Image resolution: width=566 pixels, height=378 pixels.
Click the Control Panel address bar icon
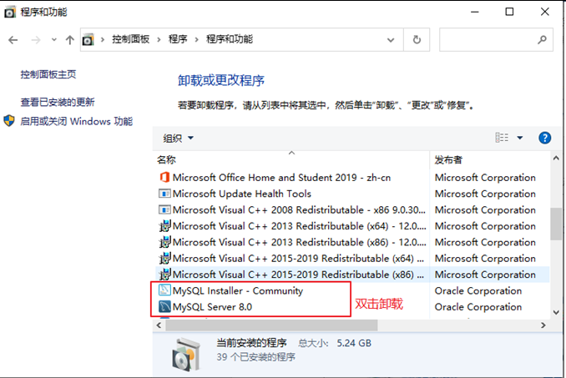pos(88,40)
